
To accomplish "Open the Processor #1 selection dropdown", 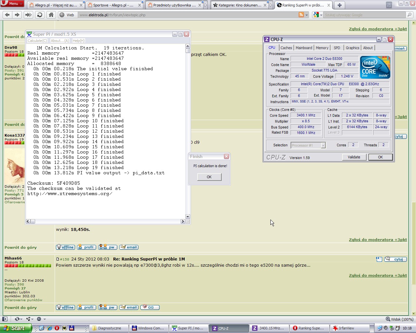I will (x=308, y=145).
